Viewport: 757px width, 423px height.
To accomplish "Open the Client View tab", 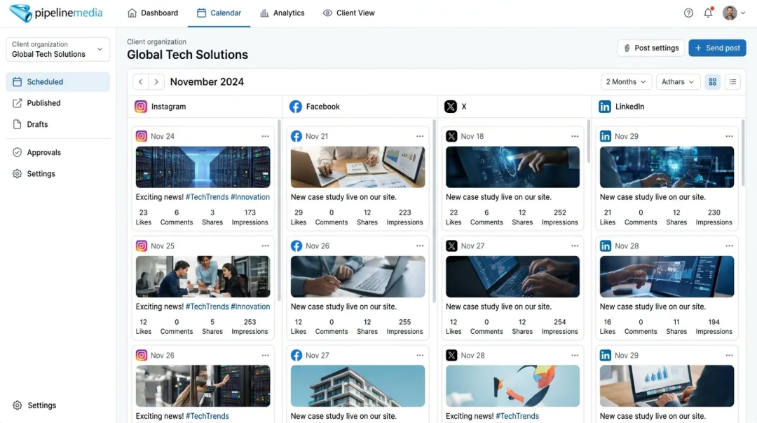I will point(348,13).
